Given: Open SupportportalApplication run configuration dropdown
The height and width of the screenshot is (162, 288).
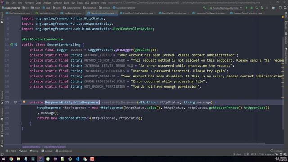Looking at the screenshot, I should pos(225,8).
